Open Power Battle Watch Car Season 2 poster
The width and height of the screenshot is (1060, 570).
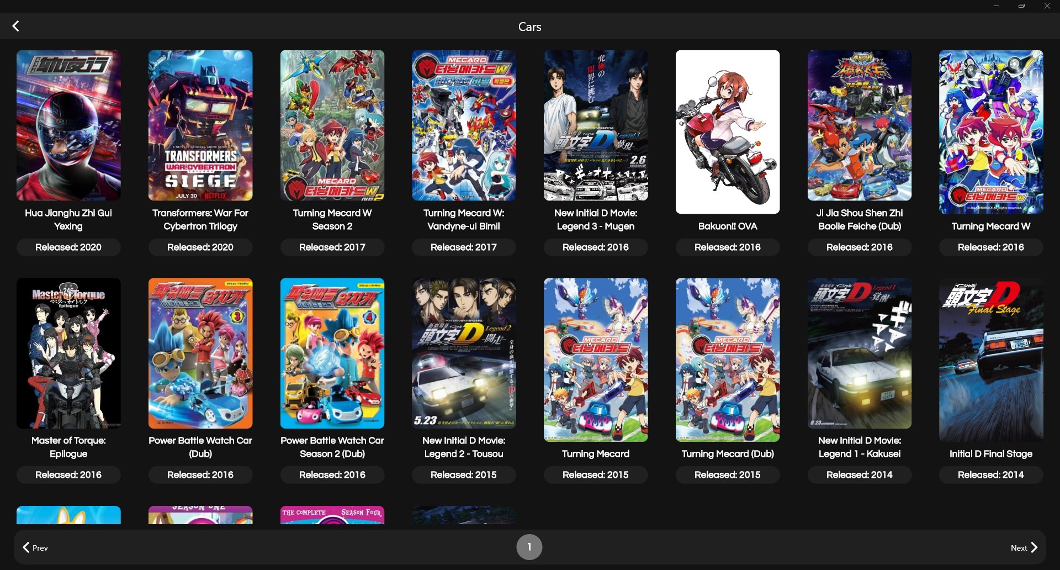[x=332, y=353]
